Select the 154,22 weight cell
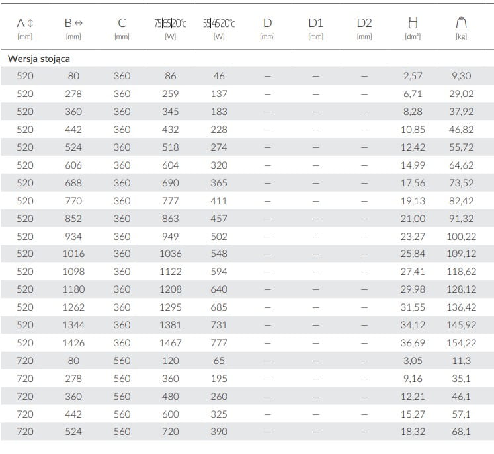Image resolution: width=494 pixels, height=454 pixels. pos(461,343)
